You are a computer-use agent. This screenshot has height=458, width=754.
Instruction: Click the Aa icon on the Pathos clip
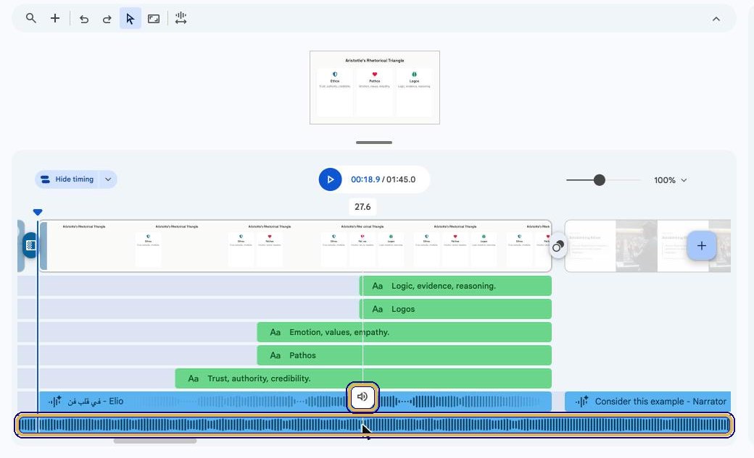(275, 355)
